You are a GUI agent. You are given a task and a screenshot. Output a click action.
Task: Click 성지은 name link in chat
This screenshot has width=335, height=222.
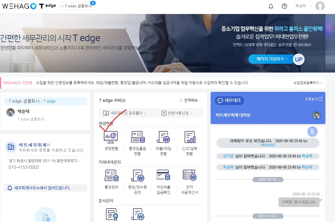click(x=228, y=156)
